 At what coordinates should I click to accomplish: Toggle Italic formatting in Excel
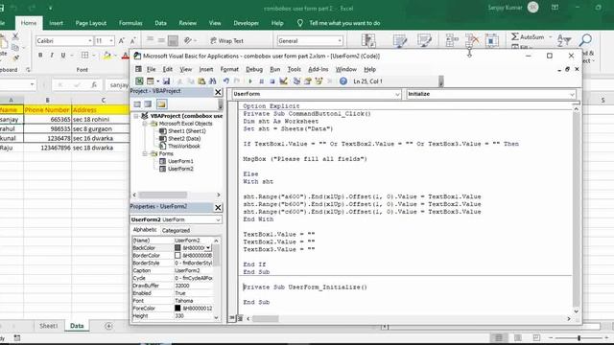click(x=52, y=56)
